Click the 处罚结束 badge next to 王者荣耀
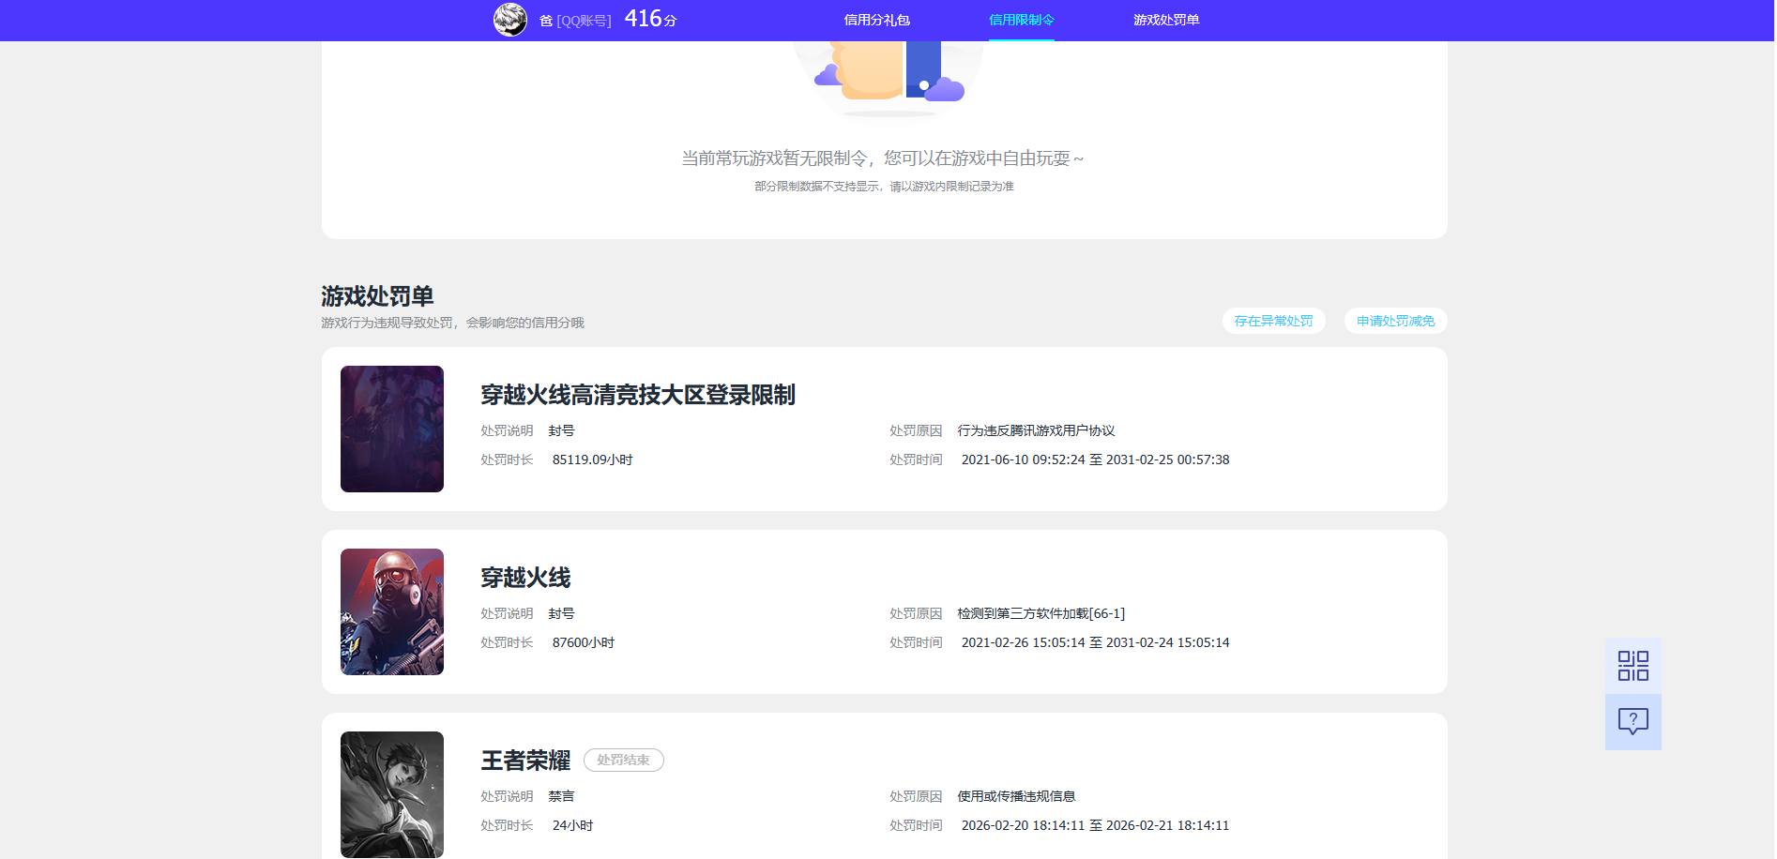The height and width of the screenshot is (859, 1777). pos(624,760)
